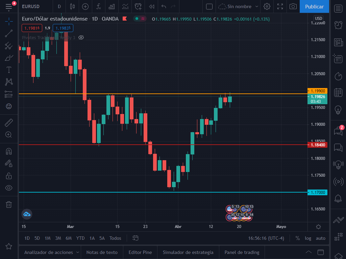
Task: Set the date range to Todos
Action: [115, 238]
